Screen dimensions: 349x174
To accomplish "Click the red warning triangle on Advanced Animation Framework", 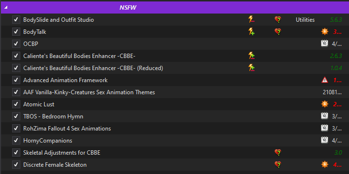I will 325,80.
